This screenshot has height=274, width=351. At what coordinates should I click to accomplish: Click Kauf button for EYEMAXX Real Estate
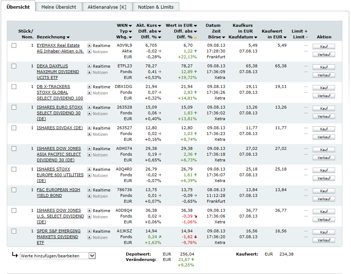[x=324, y=46]
